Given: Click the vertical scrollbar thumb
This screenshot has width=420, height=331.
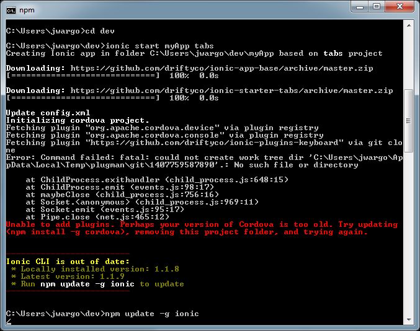Looking at the screenshot, I should point(409,121).
